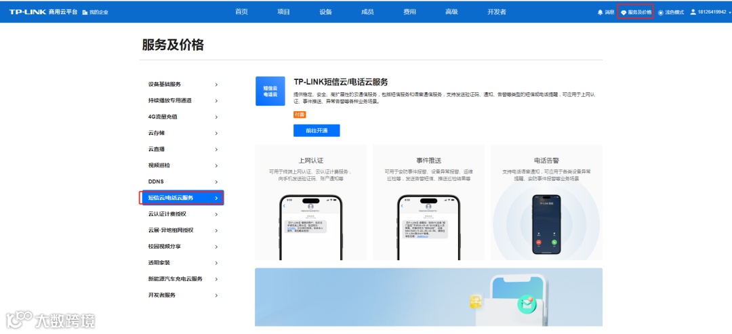This screenshot has height=334, width=732.
Task: Click the bottom banner with envelope illustration
Action: 428,297
